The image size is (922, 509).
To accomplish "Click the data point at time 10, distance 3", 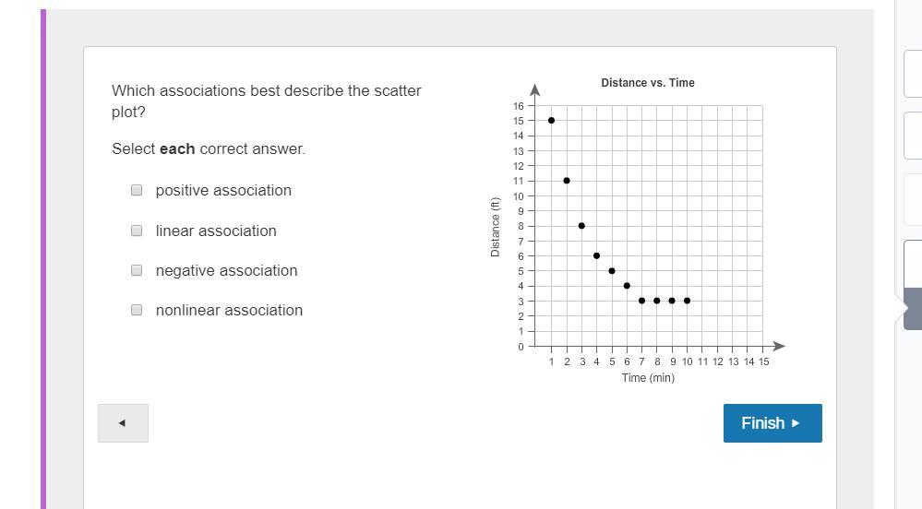I will coord(688,301).
